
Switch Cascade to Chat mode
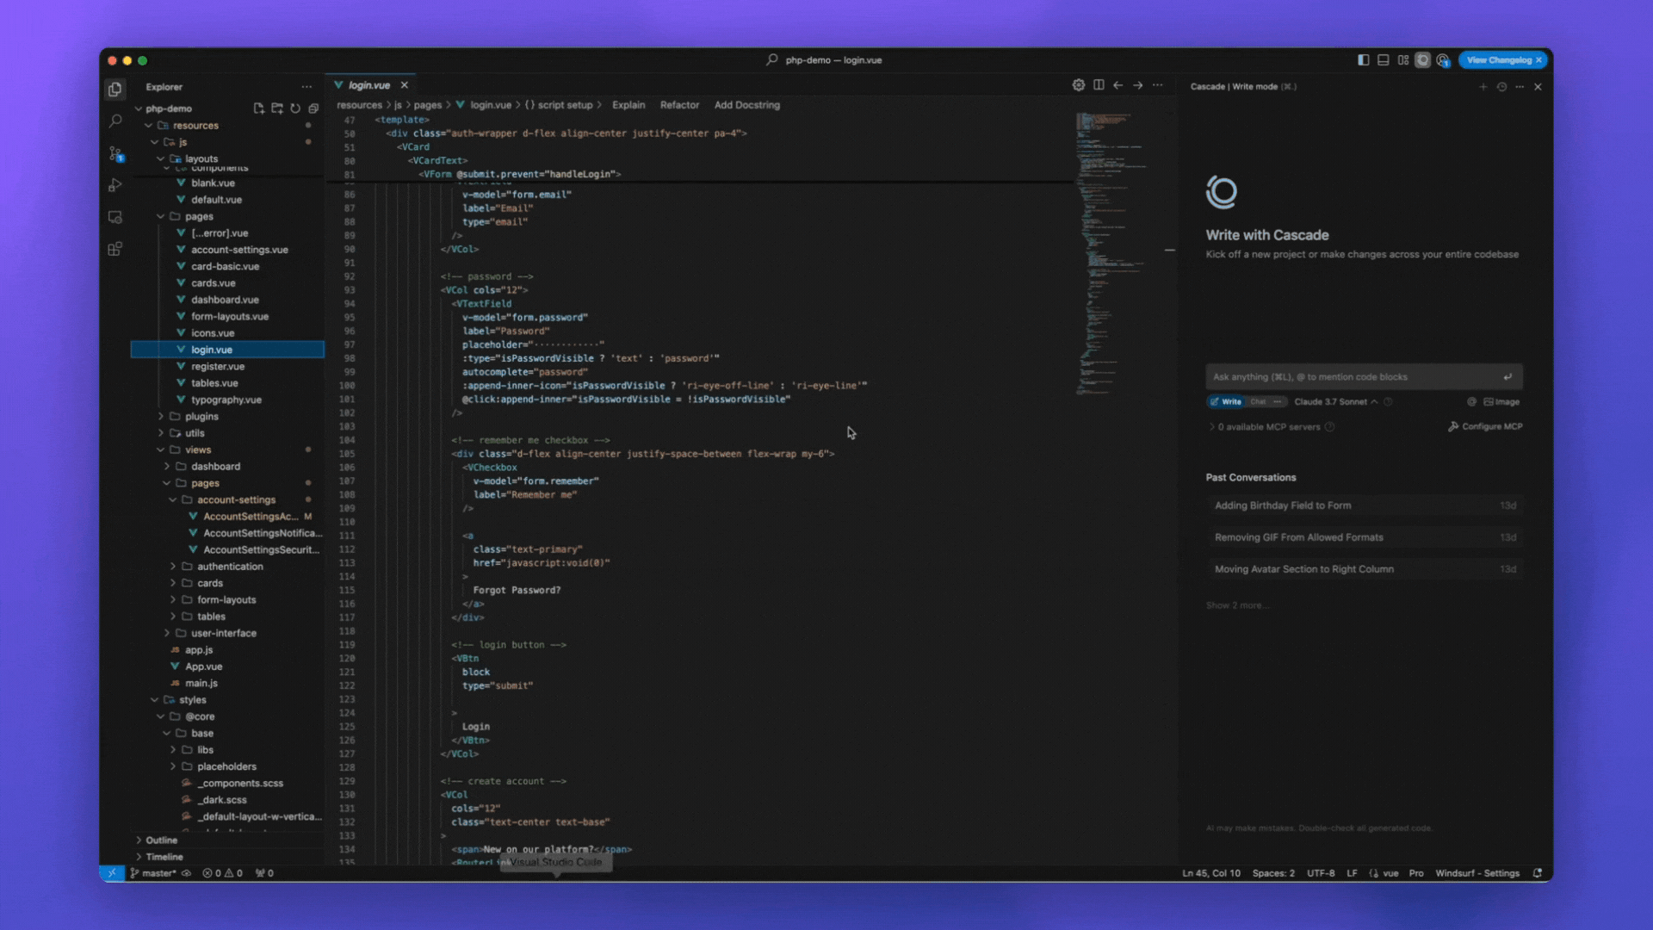(1258, 402)
